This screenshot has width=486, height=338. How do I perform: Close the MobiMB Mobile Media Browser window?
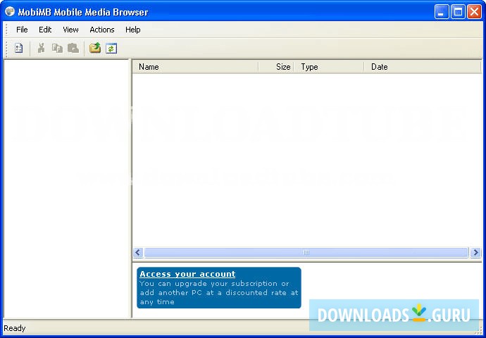pos(474,12)
